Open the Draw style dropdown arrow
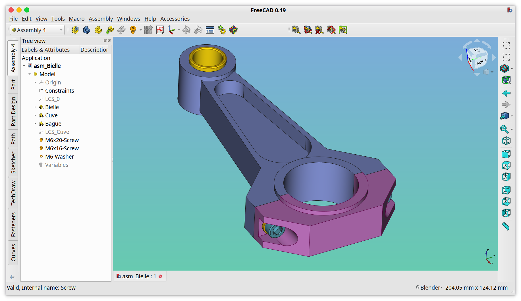This screenshot has width=521, height=301. 512,68
